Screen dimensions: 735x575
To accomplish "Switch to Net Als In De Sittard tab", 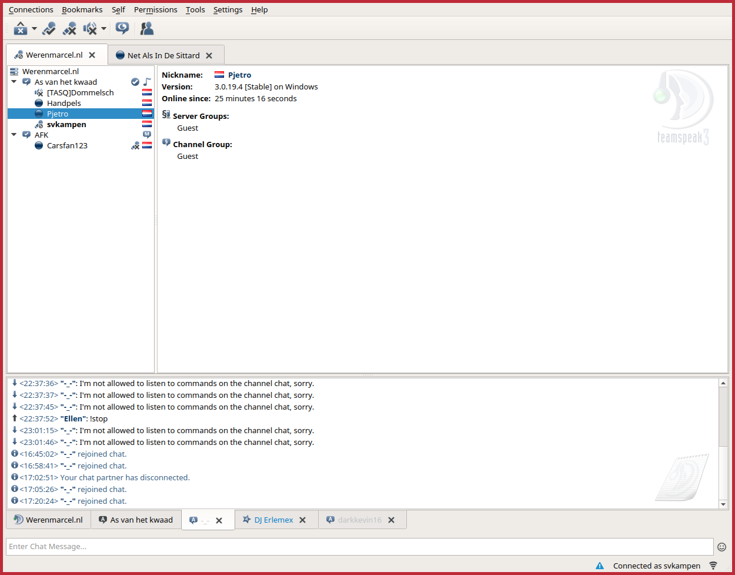I will (x=163, y=55).
